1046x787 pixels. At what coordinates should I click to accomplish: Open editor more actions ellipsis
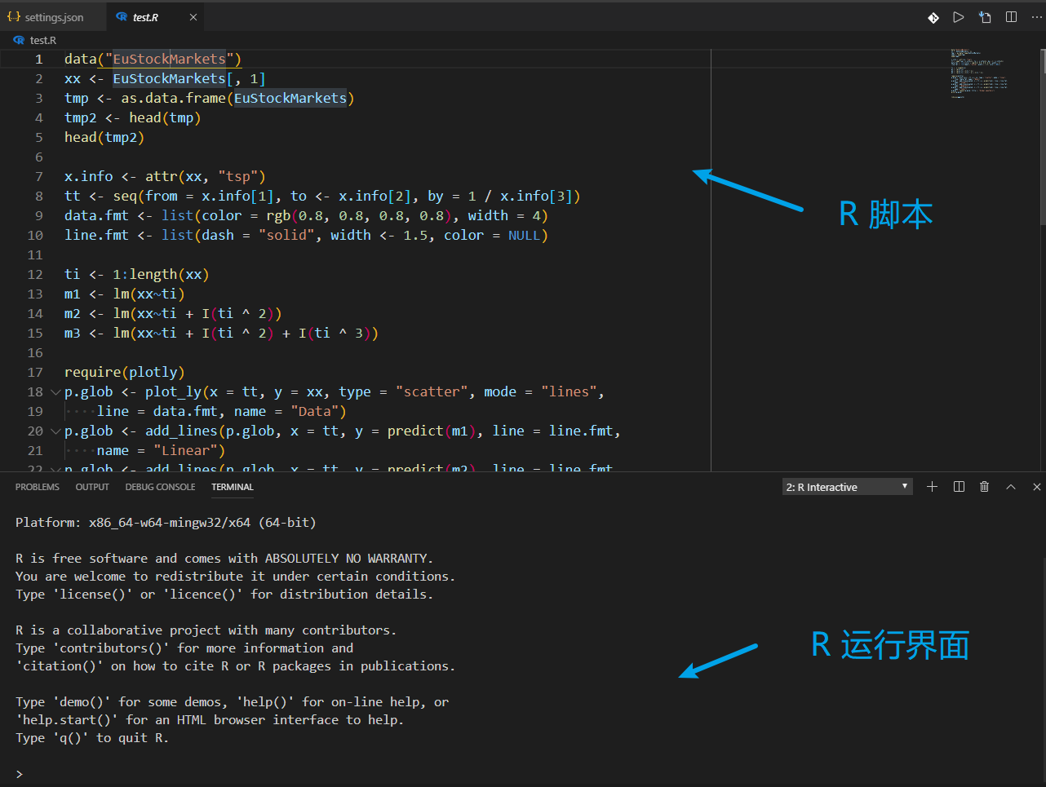pyautogui.click(x=1036, y=17)
